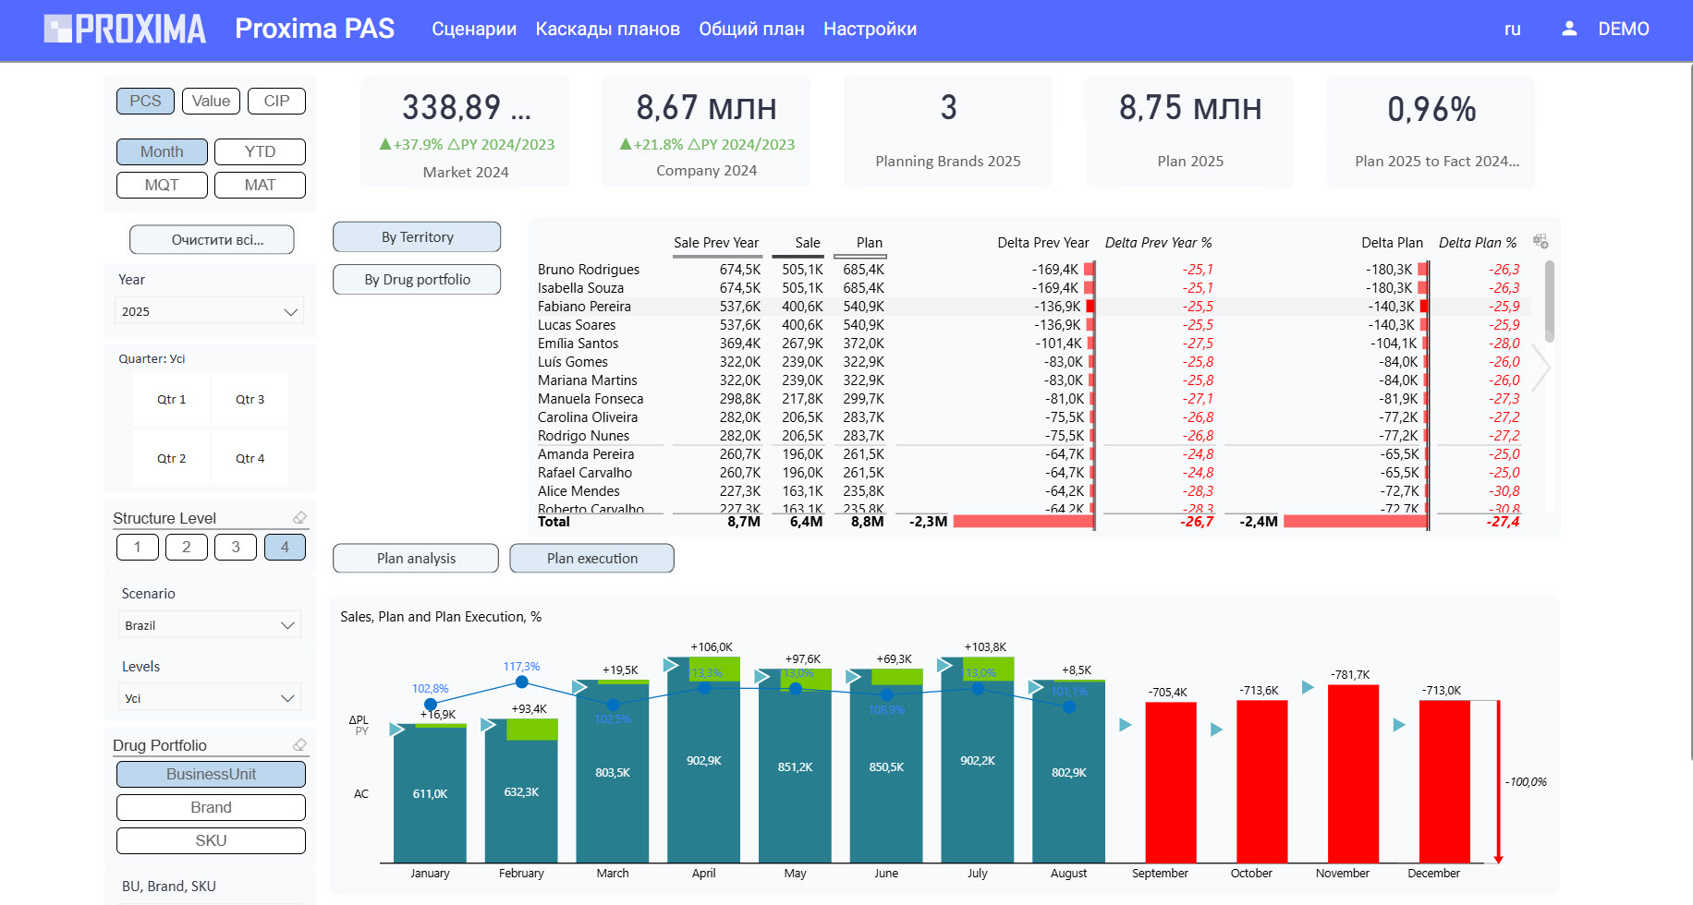Open the Сценарии menu
The width and height of the screenshot is (1693, 905).
474,29
